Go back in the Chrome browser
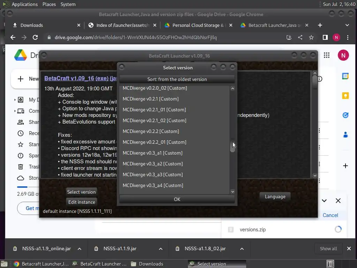This screenshot has height=268, width=357. 13,38
